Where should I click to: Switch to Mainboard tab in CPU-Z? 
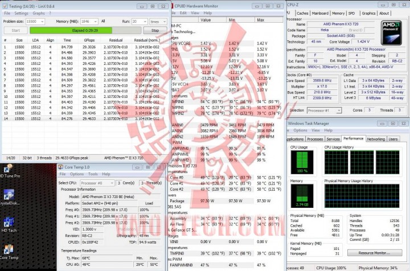click(x=320, y=13)
